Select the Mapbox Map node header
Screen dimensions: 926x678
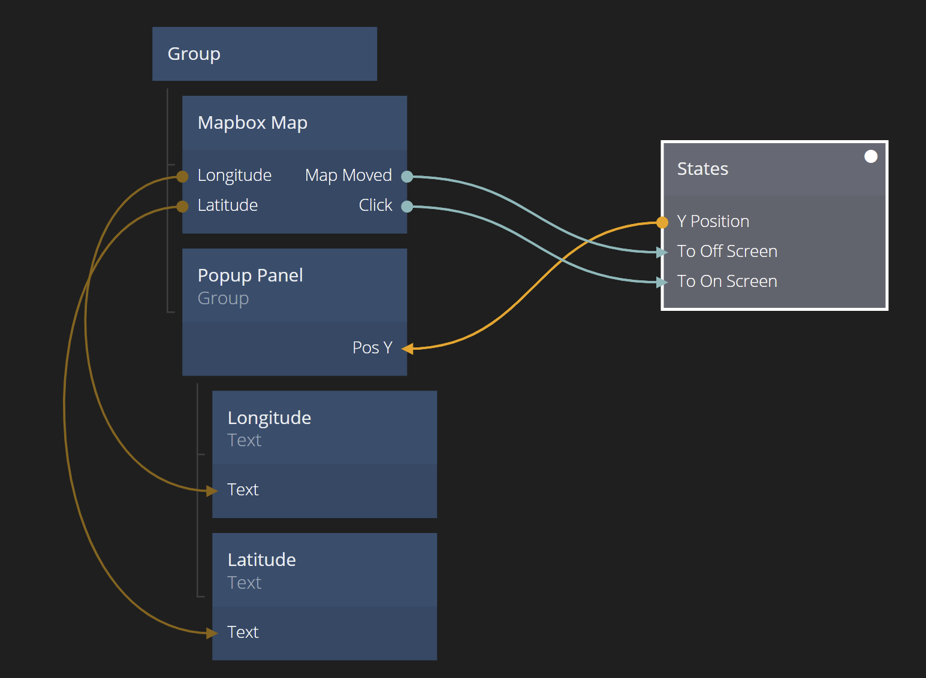[294, 123]
